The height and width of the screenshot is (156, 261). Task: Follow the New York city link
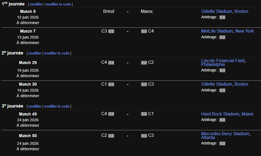[x=244, y=31]
